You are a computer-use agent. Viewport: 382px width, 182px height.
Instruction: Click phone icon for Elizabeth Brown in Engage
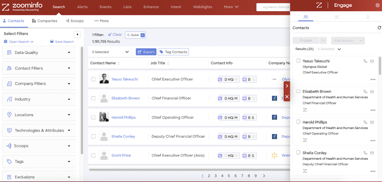coord(365,92)
